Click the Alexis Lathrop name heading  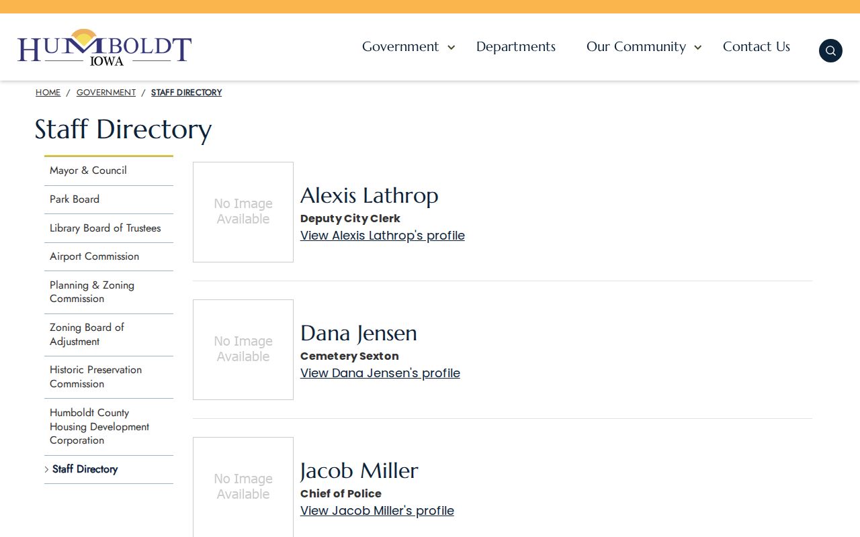click(x=369, y=195)
